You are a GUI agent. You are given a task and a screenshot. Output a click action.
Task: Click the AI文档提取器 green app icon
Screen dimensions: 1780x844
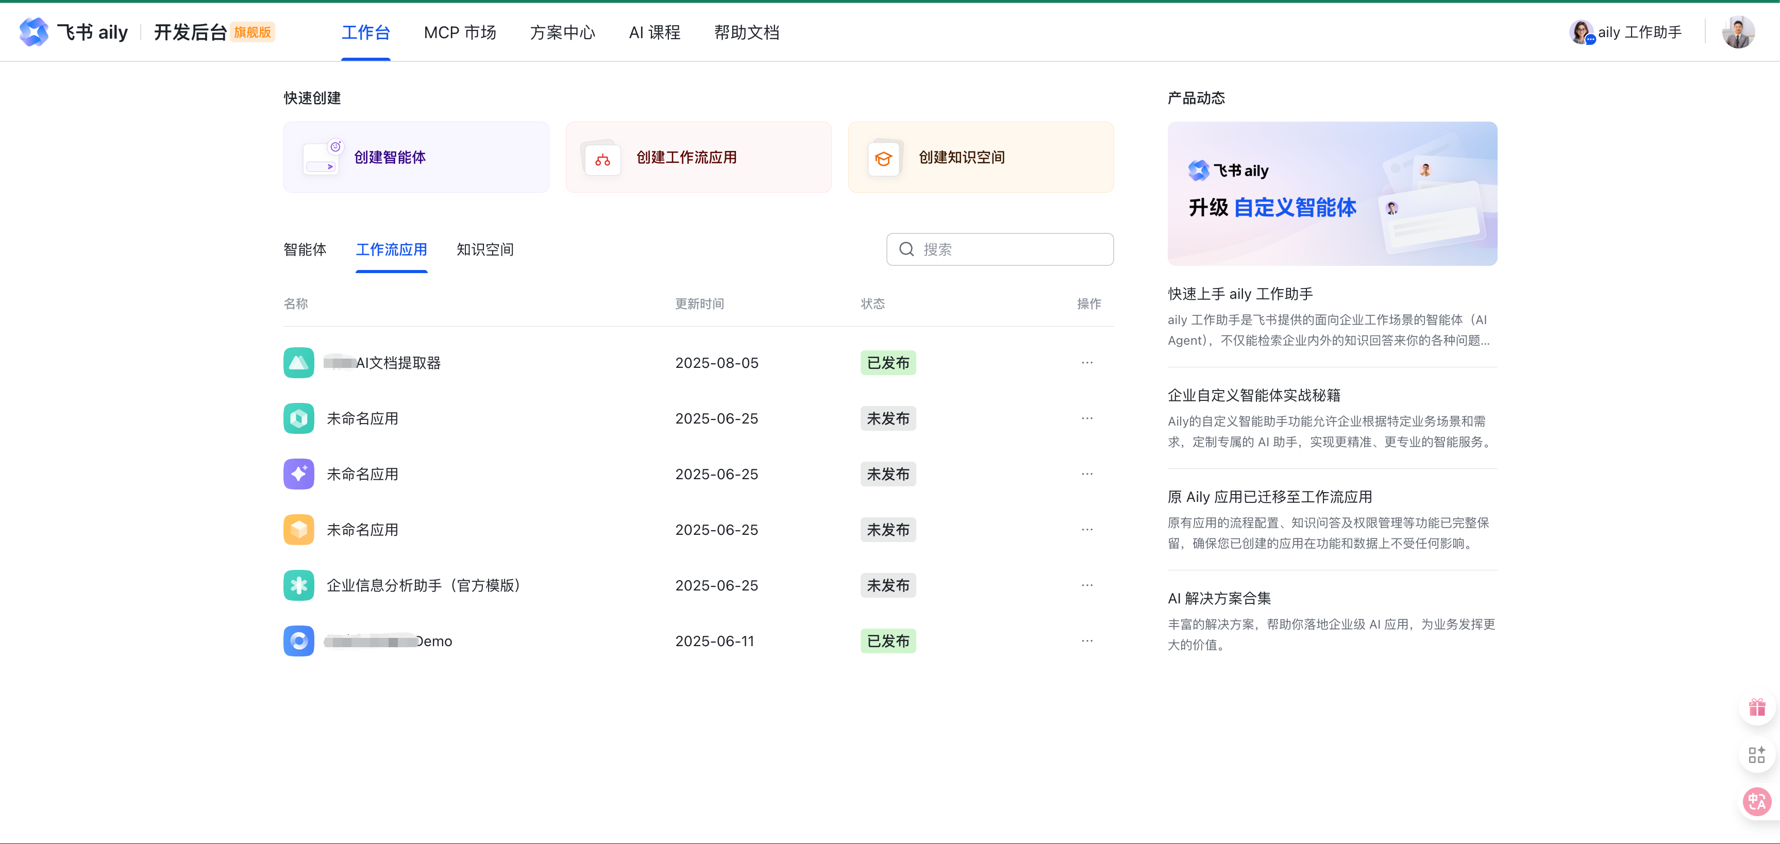click(x=298, y=363)
